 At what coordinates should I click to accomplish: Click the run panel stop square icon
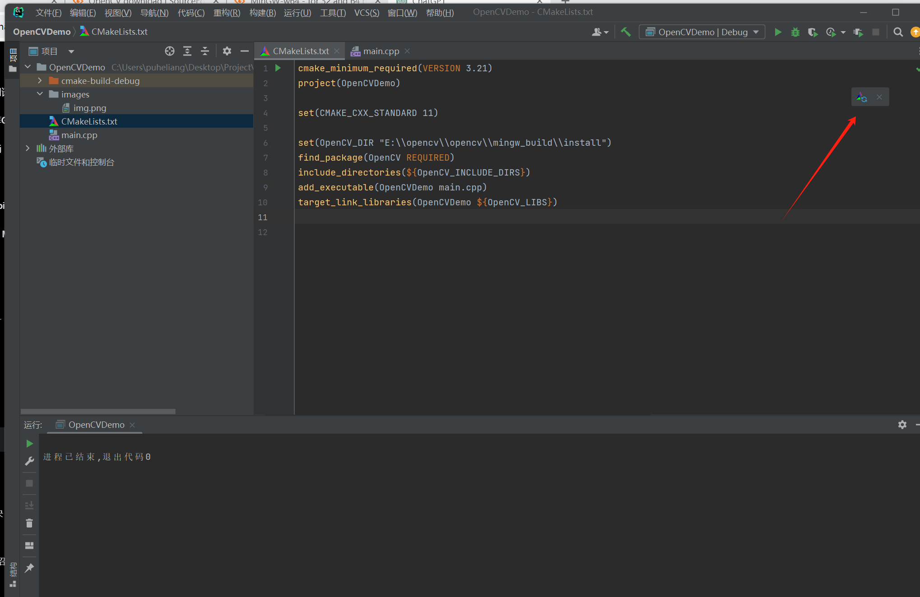click(x=29, y=483)
